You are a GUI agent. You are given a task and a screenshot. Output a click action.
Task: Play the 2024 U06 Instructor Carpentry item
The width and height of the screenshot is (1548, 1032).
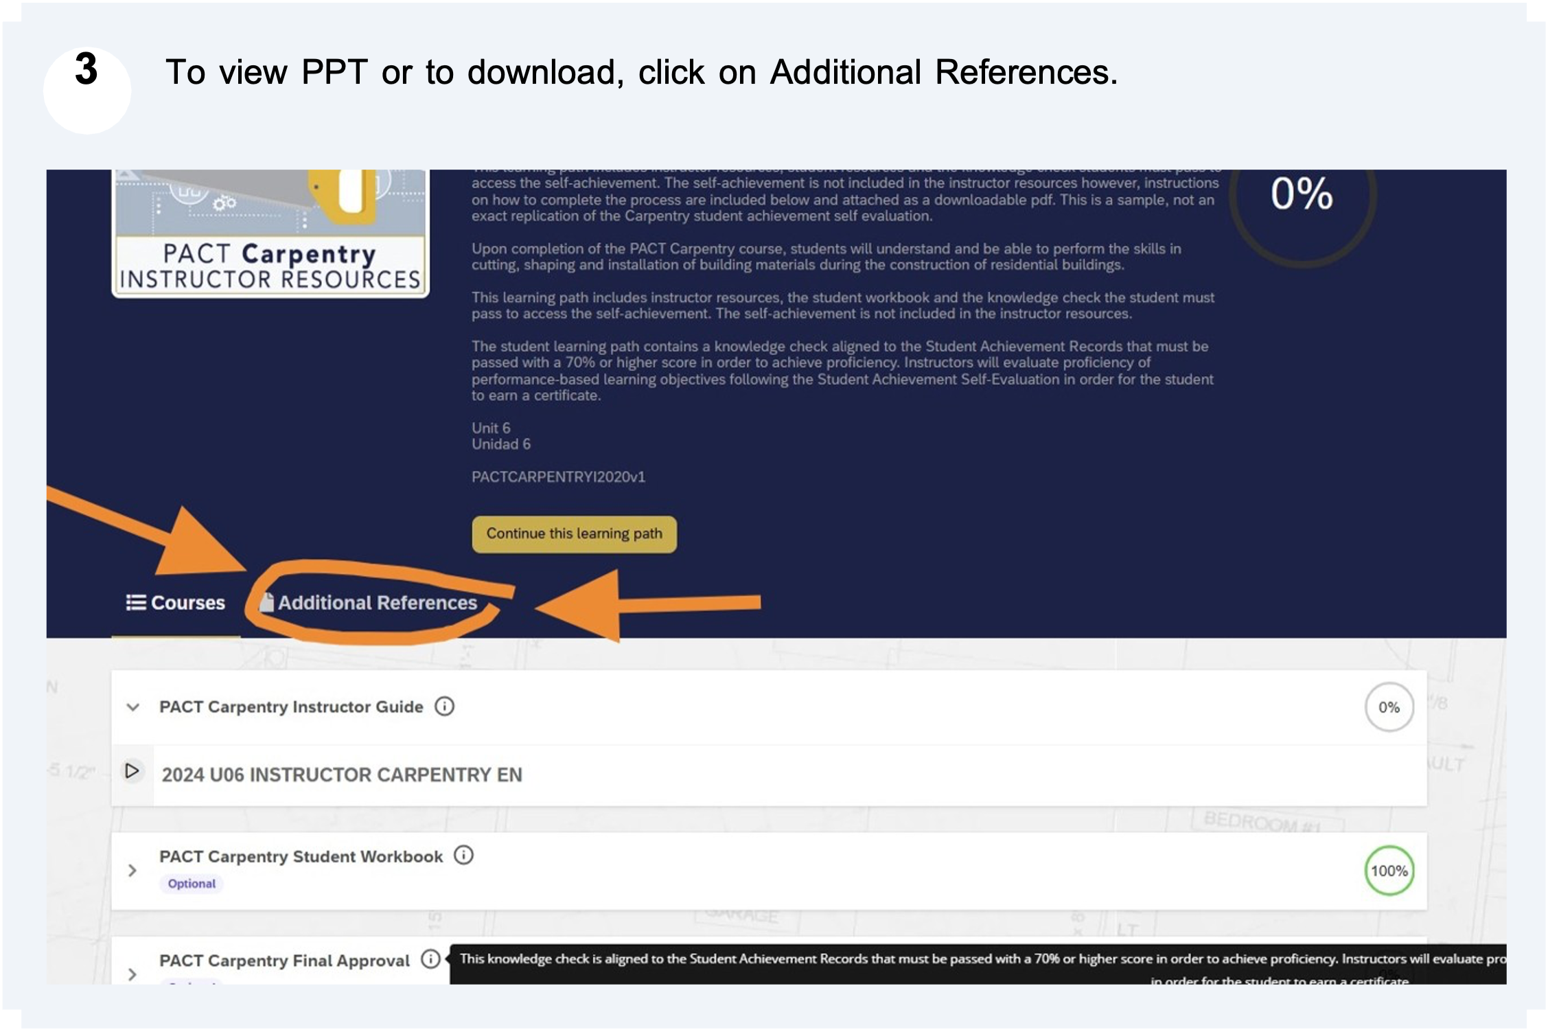pyautogui.click(x=132, y=772)
